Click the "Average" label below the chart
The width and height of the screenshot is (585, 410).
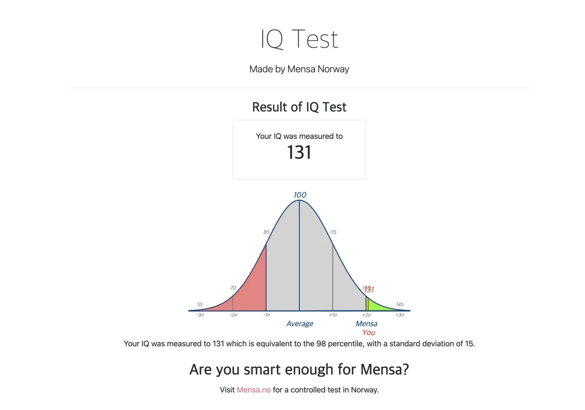pos(300,324)
